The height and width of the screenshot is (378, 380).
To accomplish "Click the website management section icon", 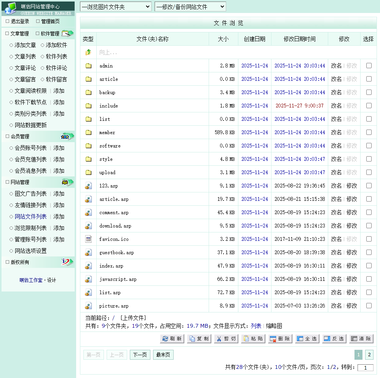I will 67,182.
